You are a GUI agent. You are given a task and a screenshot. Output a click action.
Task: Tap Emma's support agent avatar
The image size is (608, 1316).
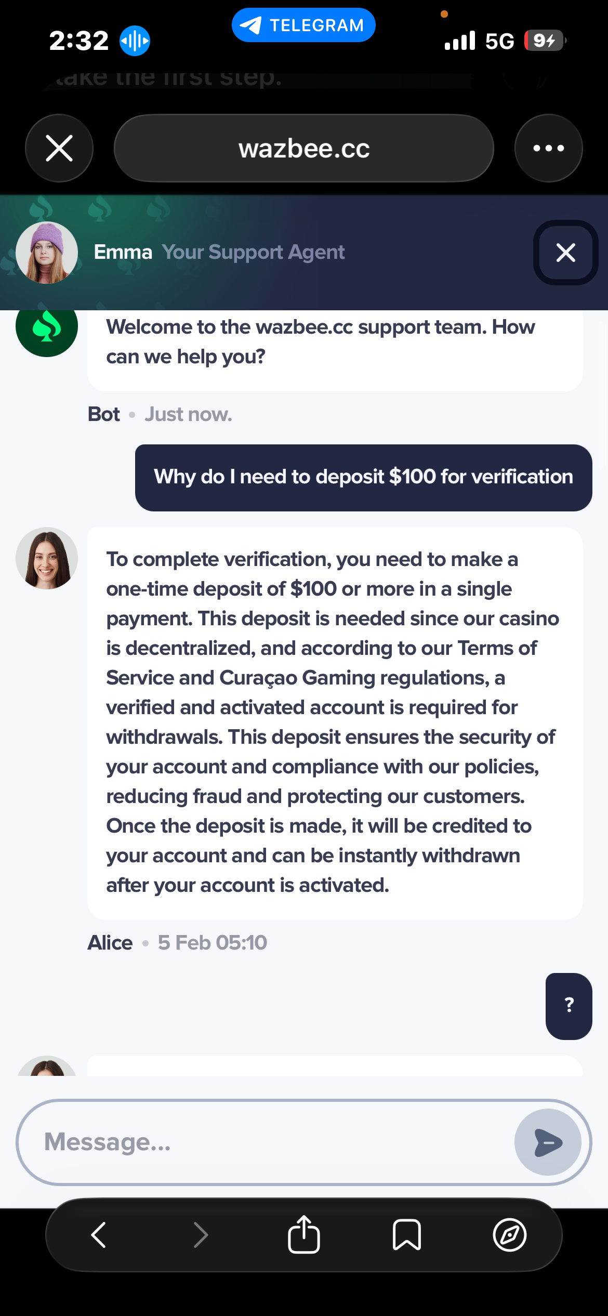point(47,253)
